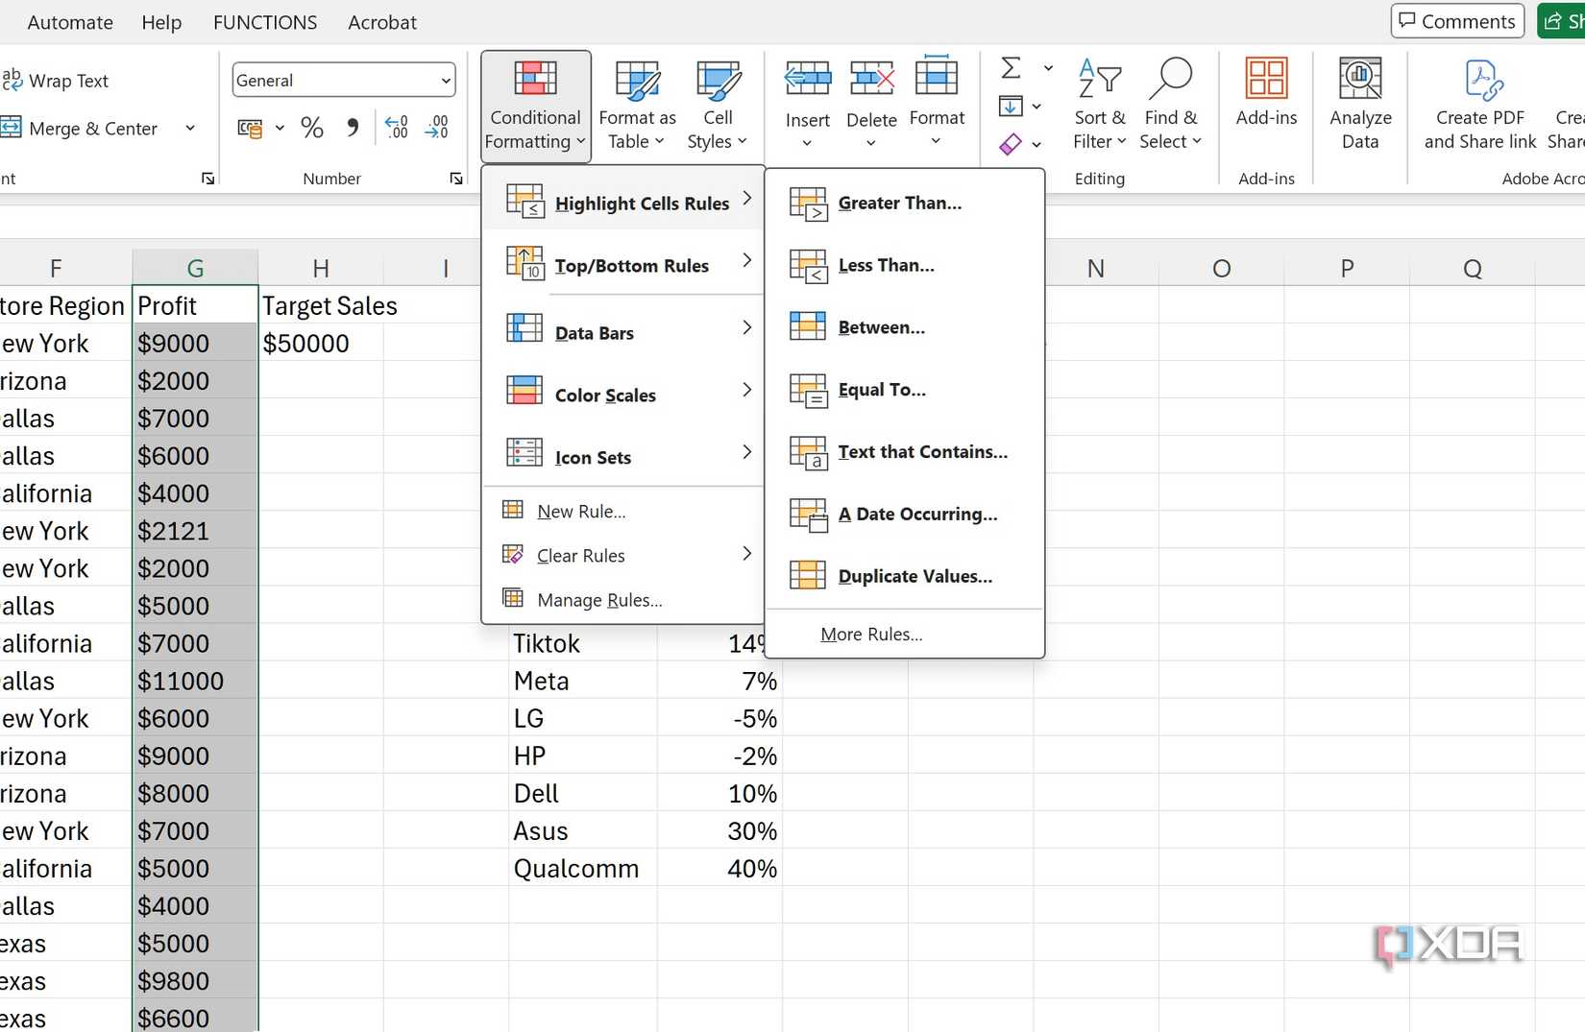The width and height of the screenshot is (1585, 1032).
Task: Click the More Rules option
Action: click(870, 634)
